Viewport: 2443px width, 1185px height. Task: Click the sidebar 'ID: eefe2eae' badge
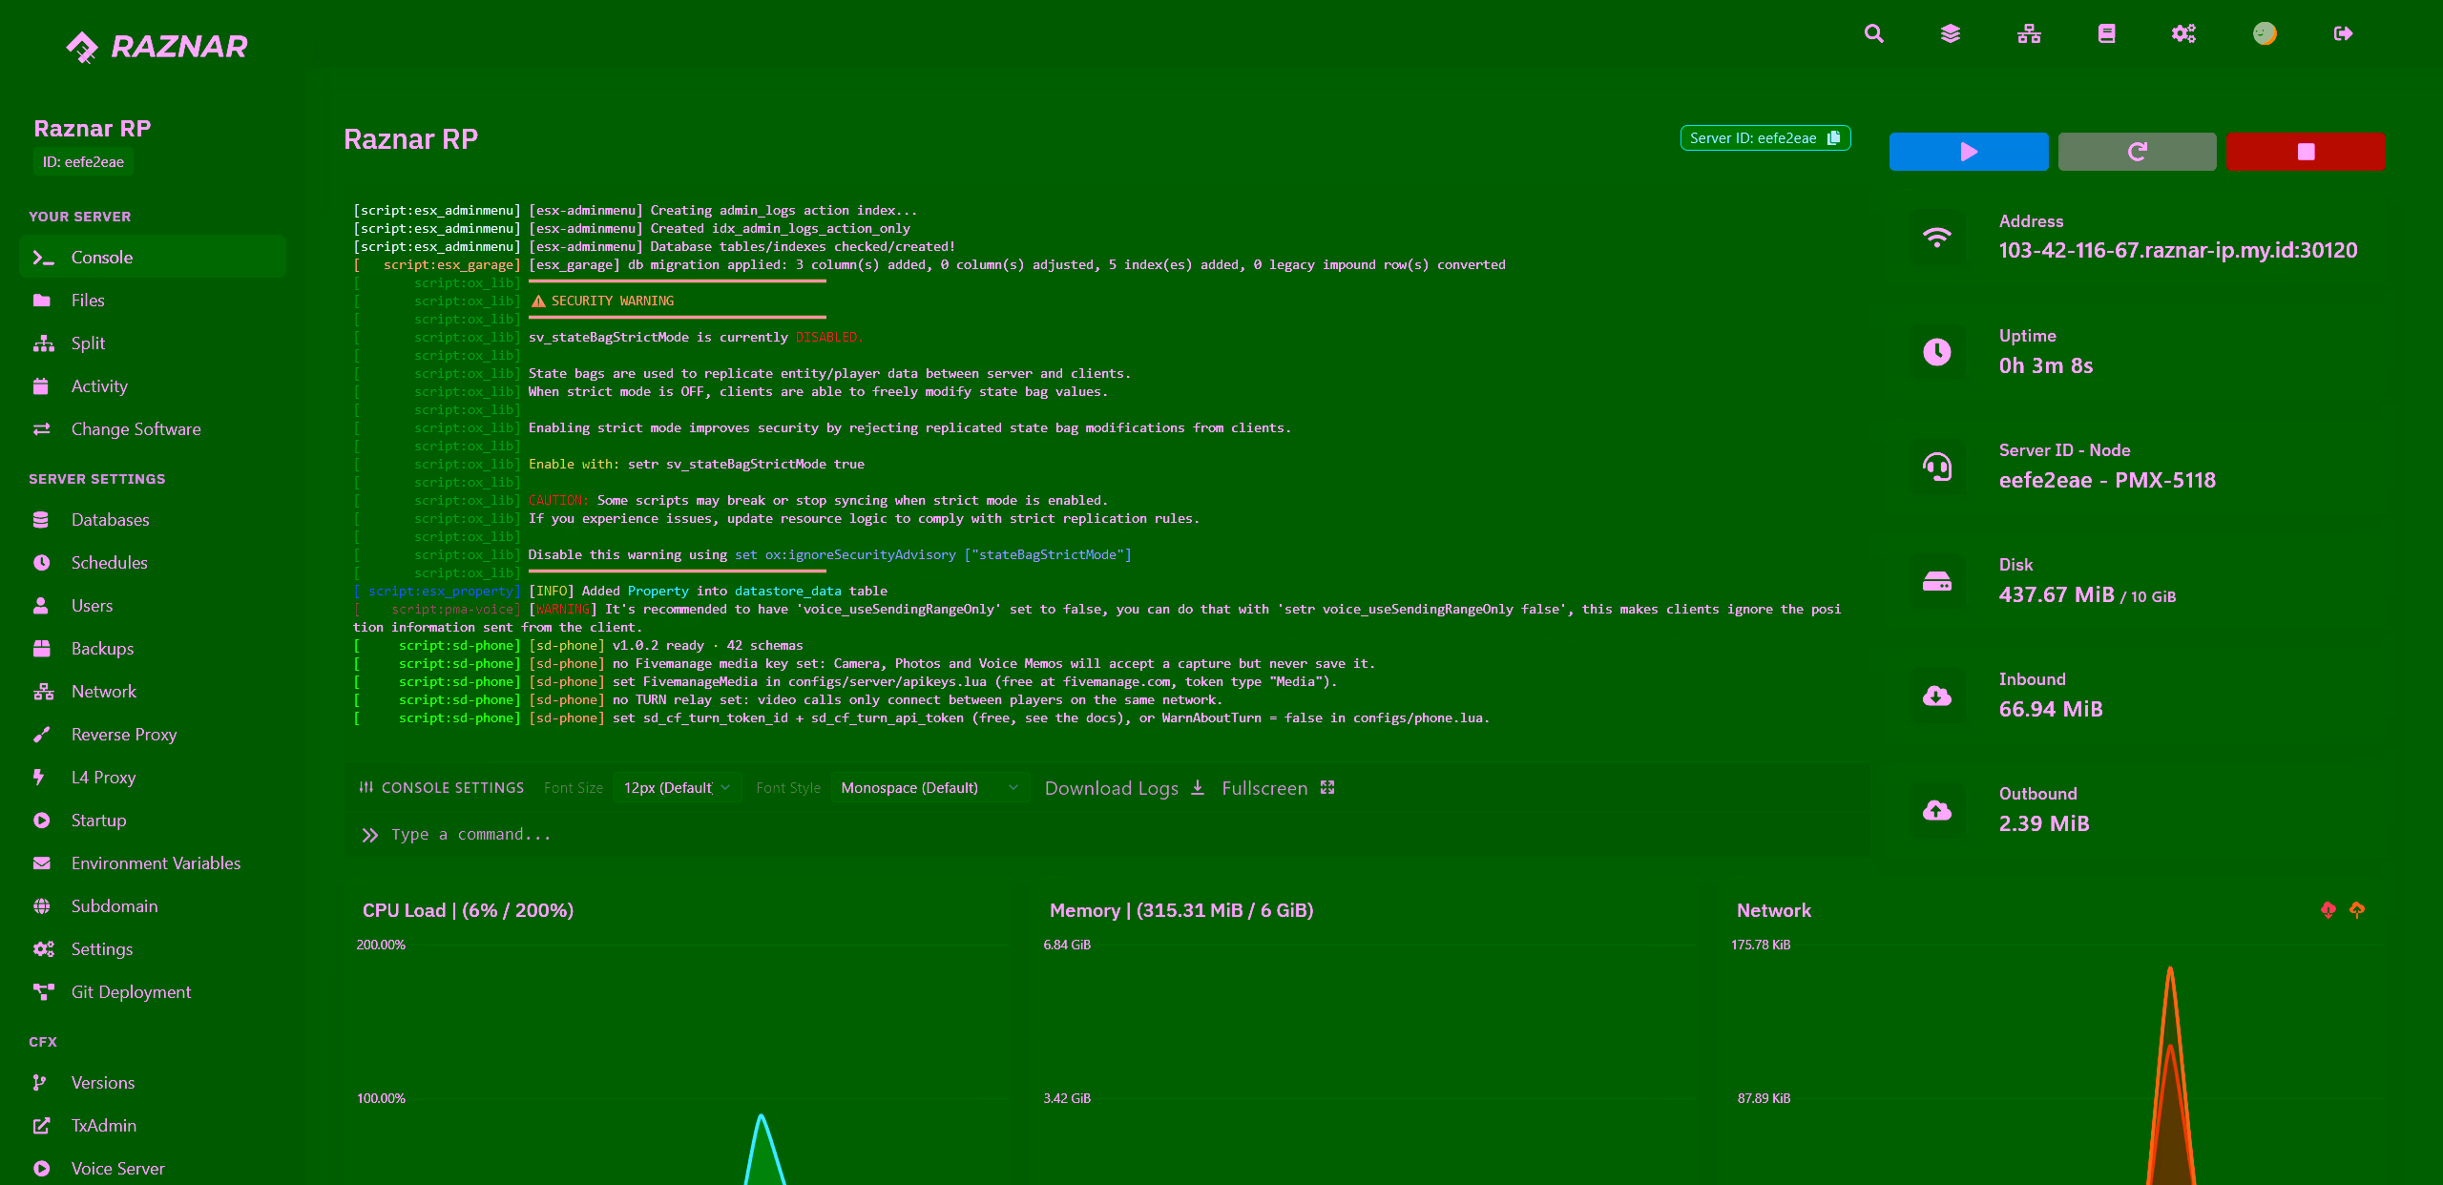[x=83, y=162]
